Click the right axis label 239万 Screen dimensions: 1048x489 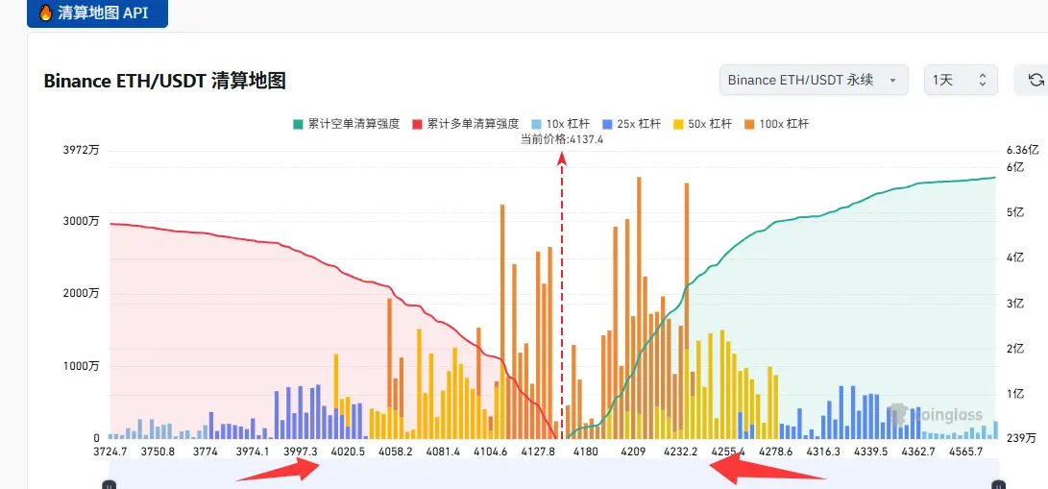tap(1023, 437)
